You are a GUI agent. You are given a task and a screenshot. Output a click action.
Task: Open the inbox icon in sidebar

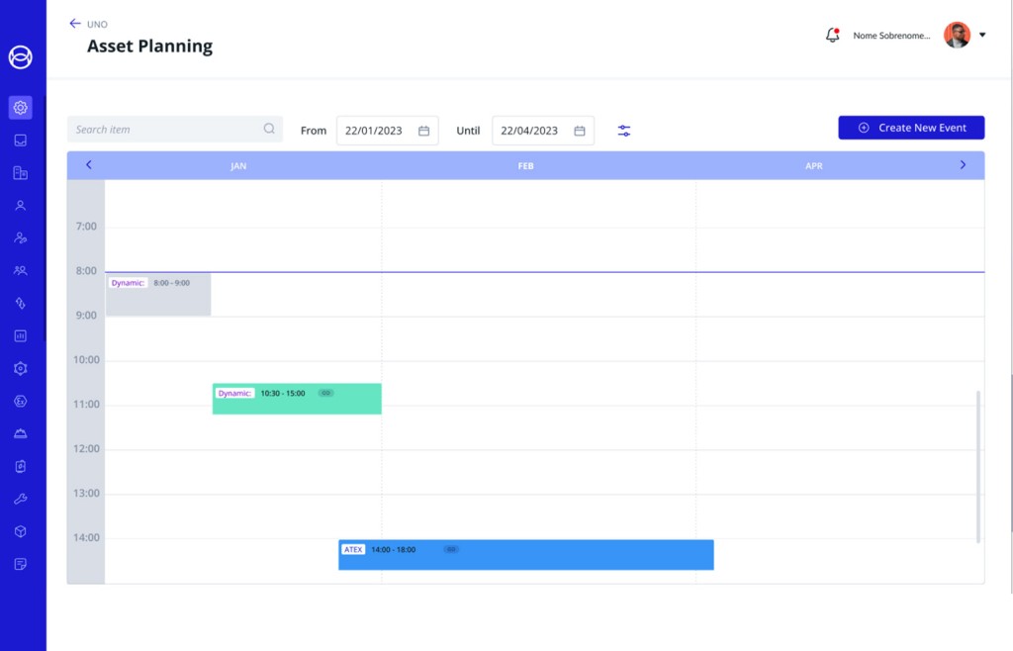pyautogui.click(x=20, y=140)
